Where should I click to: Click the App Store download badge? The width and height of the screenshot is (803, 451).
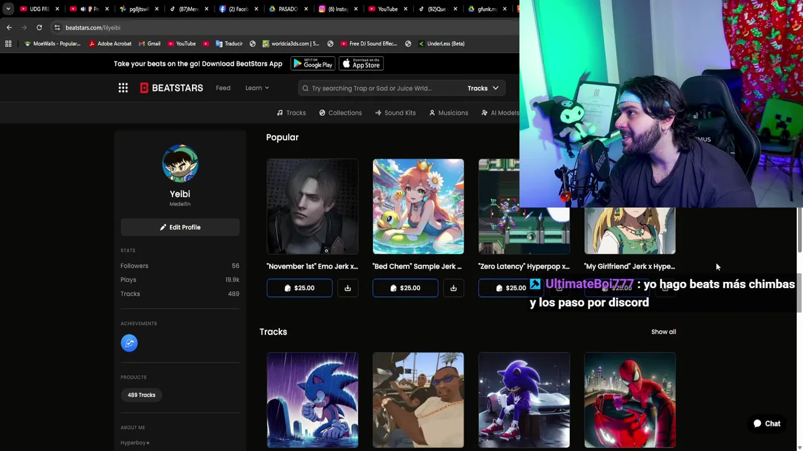(x=361, y=64)
